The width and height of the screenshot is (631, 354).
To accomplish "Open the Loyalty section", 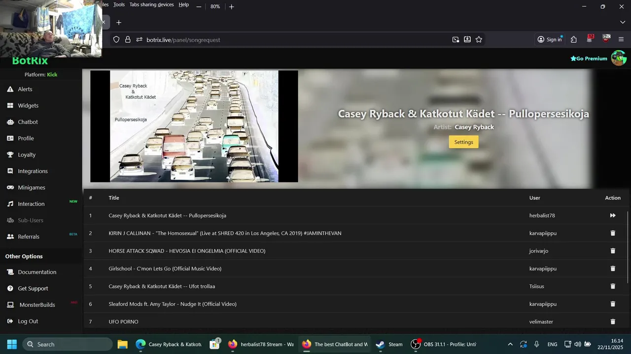I will pos(27,155).
